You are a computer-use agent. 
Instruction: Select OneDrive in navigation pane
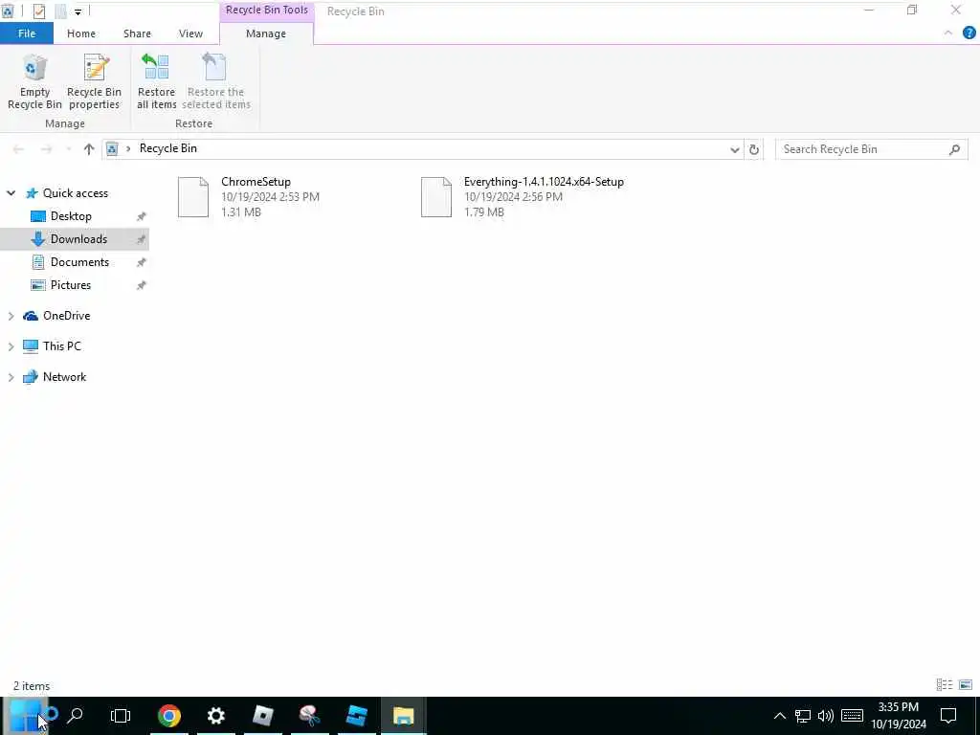pos(66,316)
